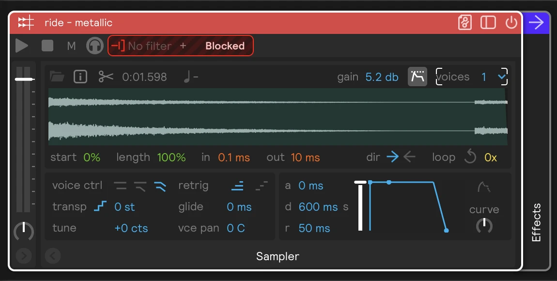Click the transp value 0 st

point(124,207)
